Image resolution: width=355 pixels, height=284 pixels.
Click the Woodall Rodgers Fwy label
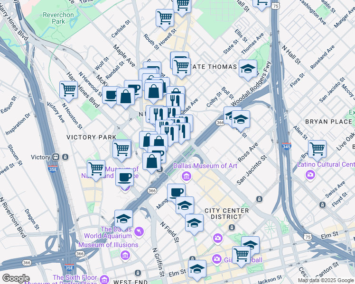pos(251,84)
